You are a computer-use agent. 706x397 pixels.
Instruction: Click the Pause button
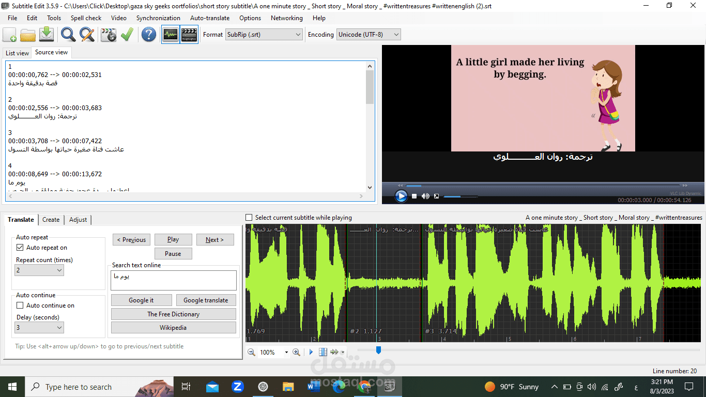173,253
